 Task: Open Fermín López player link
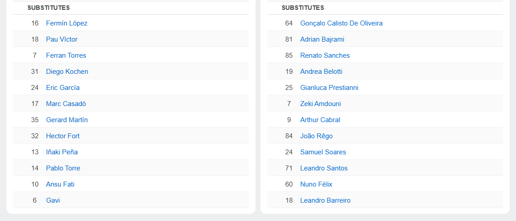[x=67, y=23]
